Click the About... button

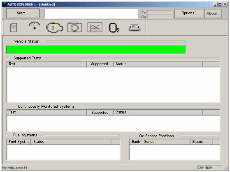pyautogui.click(x=213, y=14)
